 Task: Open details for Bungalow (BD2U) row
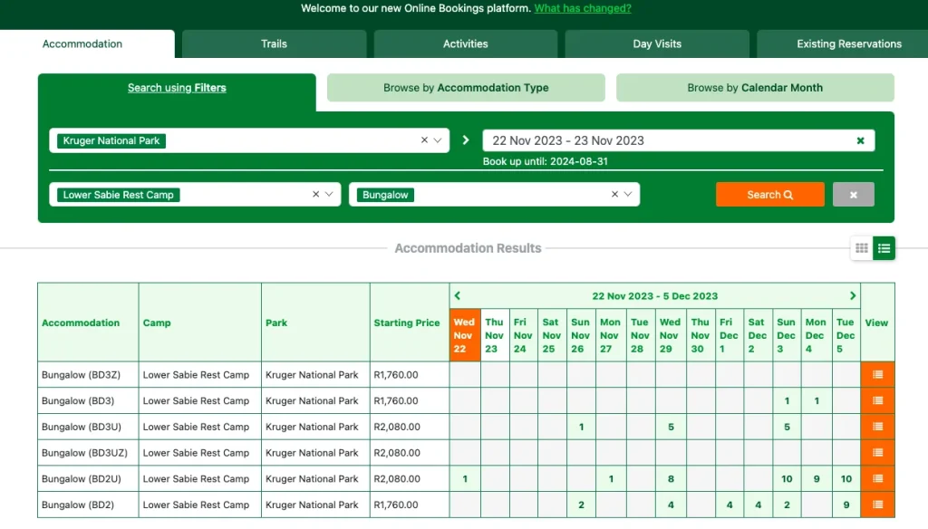click(877, 478)
